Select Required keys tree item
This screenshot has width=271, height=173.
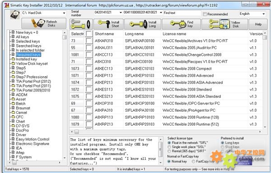(28, 55)
